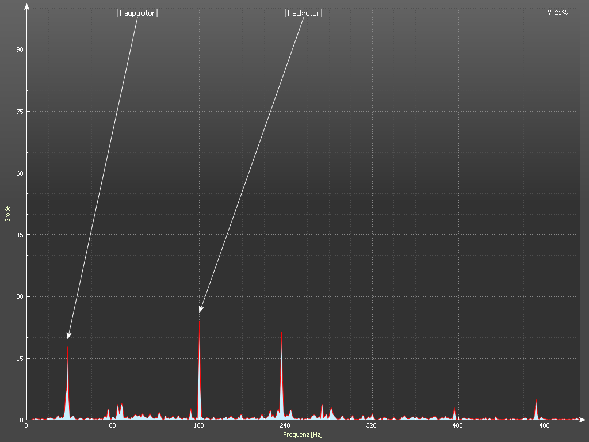Click the arrowhead of the Hauptrotor annotation
The width and height of the screenshot is (589, 442).
click(x=68, y=336)
